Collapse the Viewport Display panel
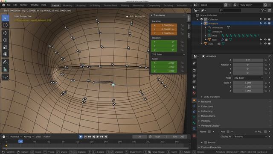Screen dimensions: 273x154 (x=210, y=126)
